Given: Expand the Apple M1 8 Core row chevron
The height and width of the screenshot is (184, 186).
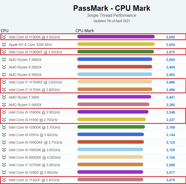Looking at the screenshot, I should [4, 45].
